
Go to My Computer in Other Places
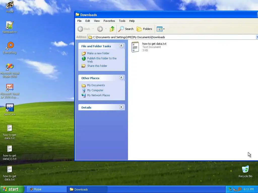[x=95, y=90]
